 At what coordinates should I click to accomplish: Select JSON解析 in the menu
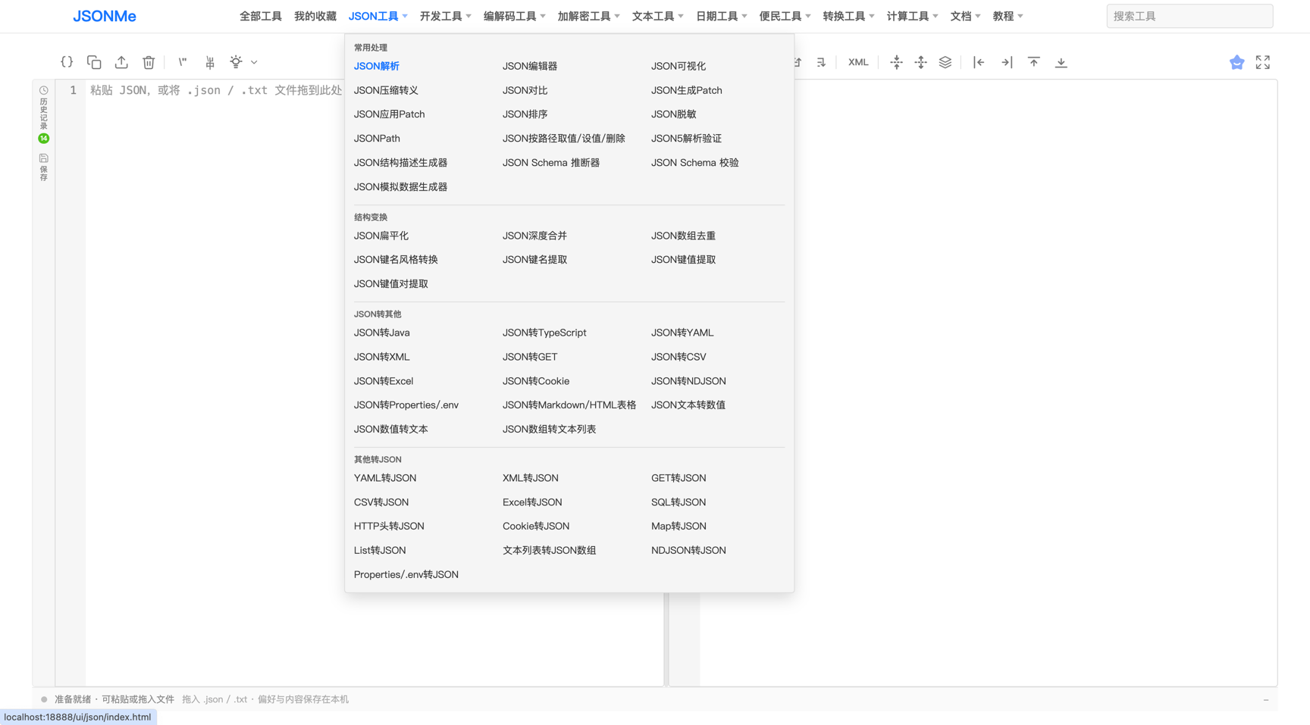tap(377, 66)
